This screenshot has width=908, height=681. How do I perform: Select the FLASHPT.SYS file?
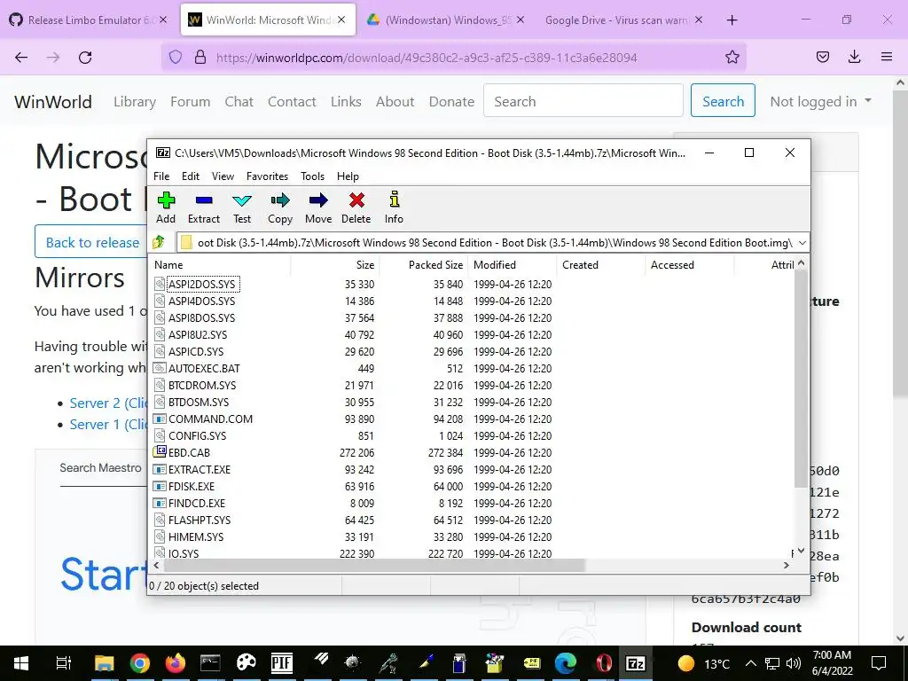(200, 520)
